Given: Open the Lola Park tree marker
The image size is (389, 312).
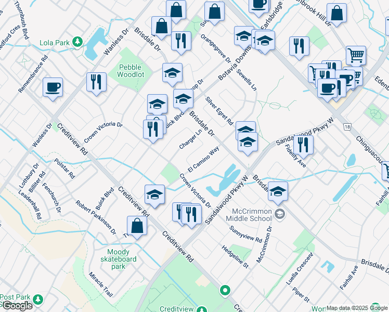Looking at the screenshot, I should tap(77, 42).
